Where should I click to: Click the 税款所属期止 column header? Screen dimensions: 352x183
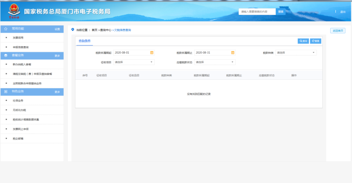tap(234, 76)
